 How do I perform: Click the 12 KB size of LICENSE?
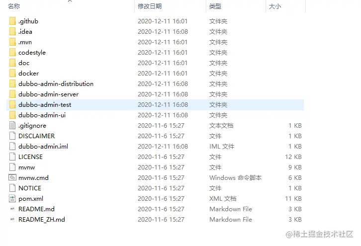point(293,157)
